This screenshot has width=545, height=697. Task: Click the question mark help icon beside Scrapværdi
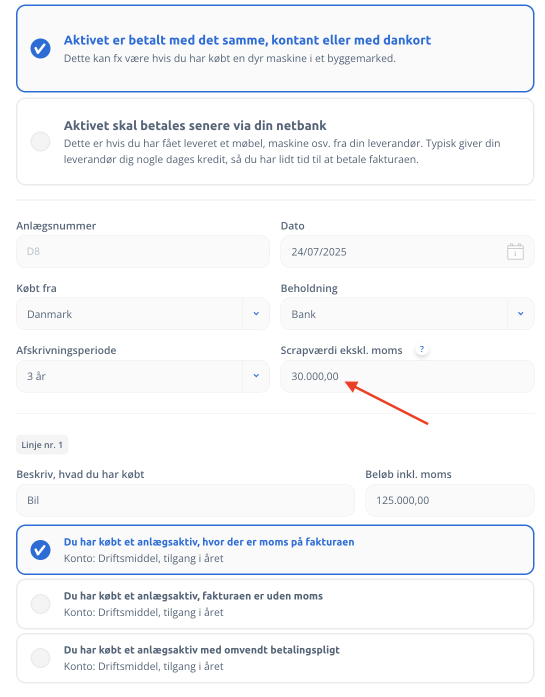[422, 349]
